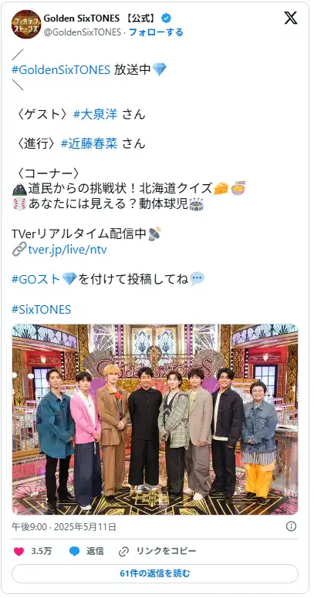Open the #GOスト hashtag

coord(36,279)
